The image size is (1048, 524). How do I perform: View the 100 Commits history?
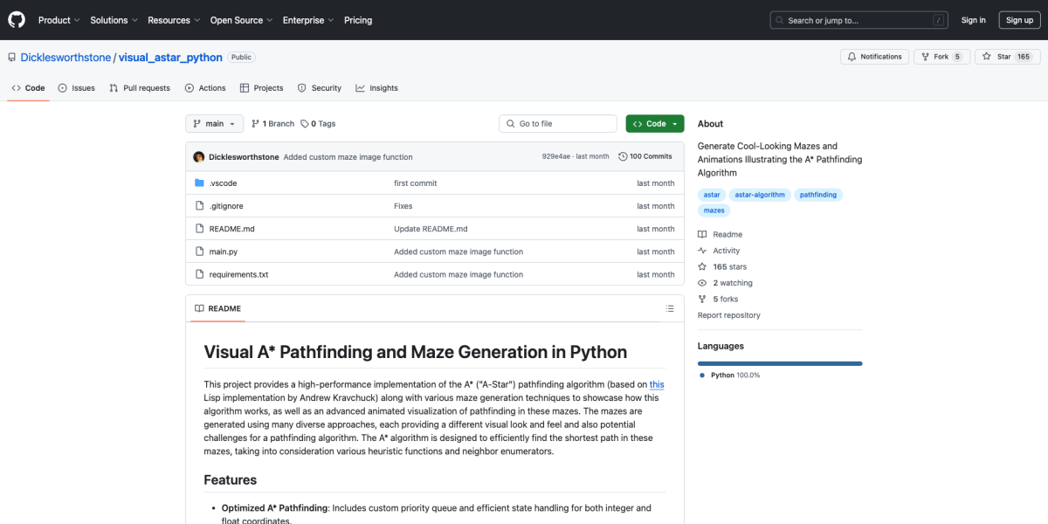pos(645,156)
